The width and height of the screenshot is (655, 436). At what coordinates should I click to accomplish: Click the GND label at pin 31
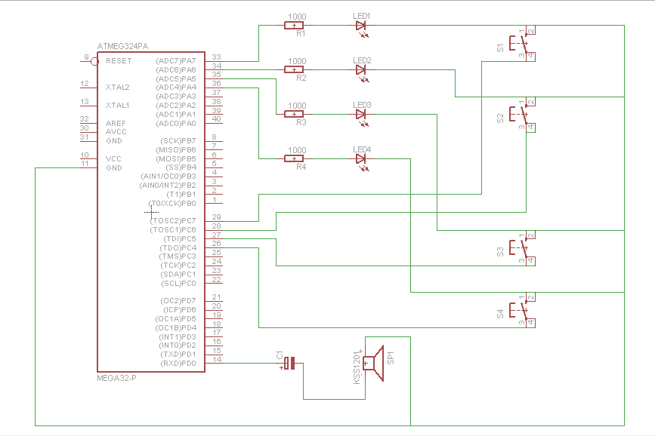tap(114, 141)
